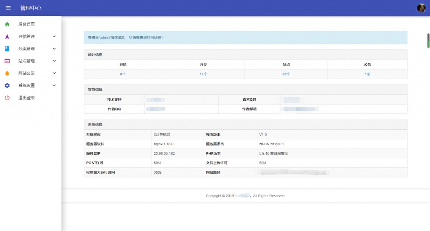The image size is (430, 231).
Task: Click the purple navigation arrow icon
Action: (7, 36)
